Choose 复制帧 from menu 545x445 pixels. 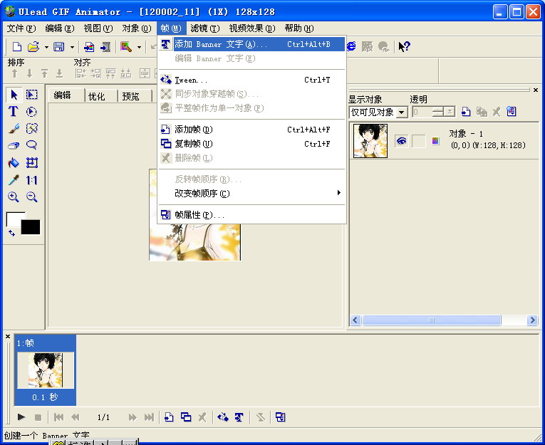(x=251, y=144)
